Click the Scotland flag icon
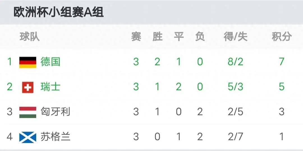 pos(28,137)
